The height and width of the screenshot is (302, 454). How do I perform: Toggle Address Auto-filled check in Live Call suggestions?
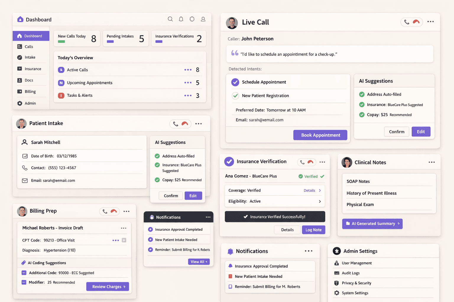click(x=362, y=94)
